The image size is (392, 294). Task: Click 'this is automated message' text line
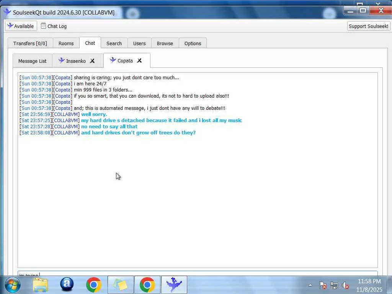coord(150,108)
